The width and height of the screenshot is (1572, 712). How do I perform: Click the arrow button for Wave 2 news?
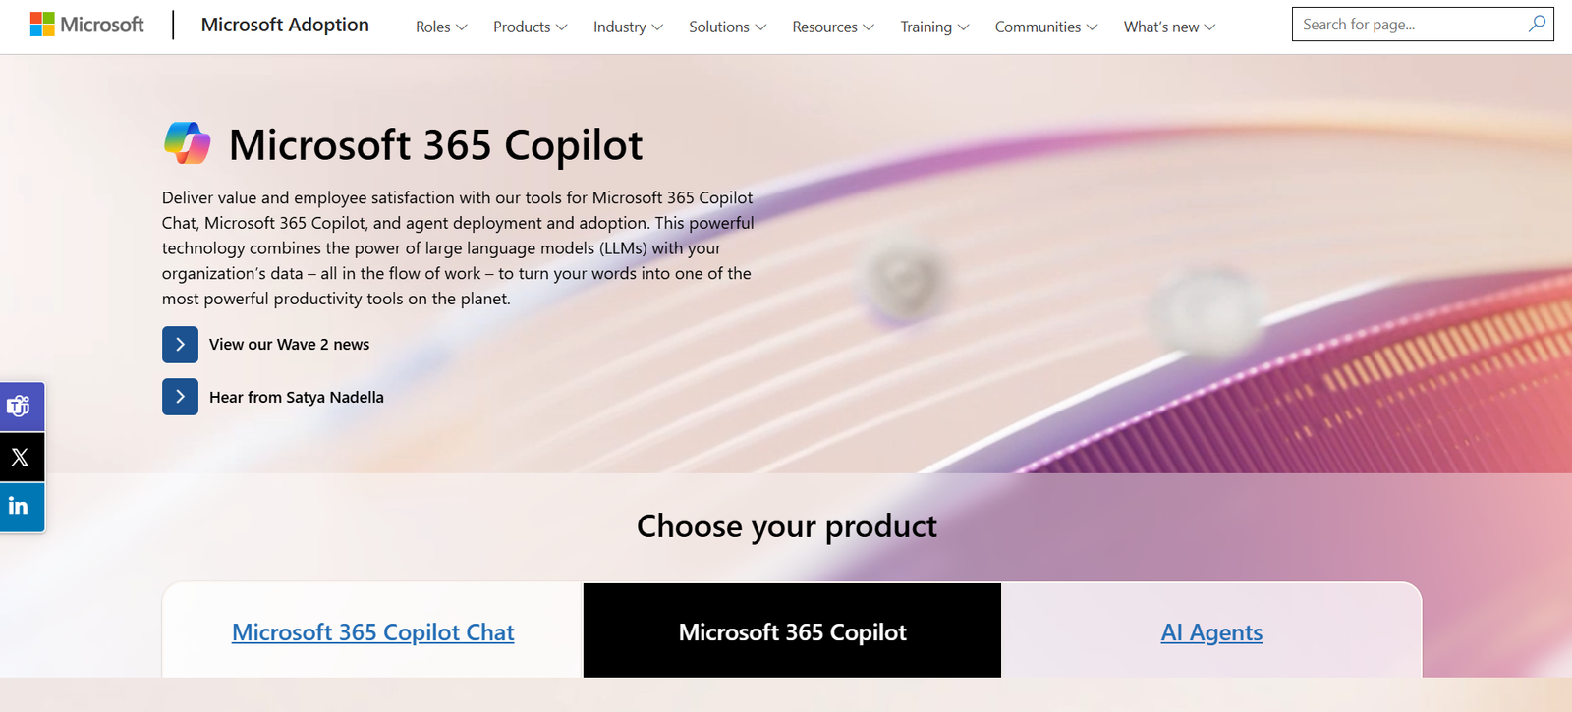tap(180, 345)
